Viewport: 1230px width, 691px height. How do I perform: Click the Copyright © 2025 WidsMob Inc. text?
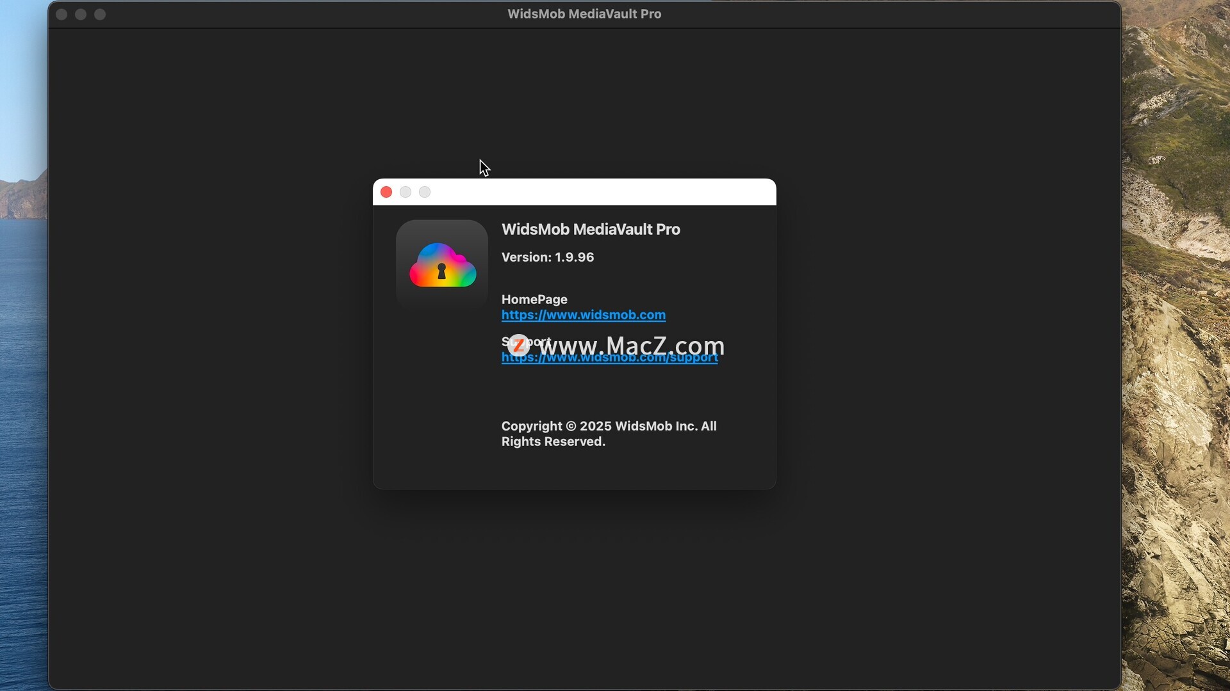609,434
